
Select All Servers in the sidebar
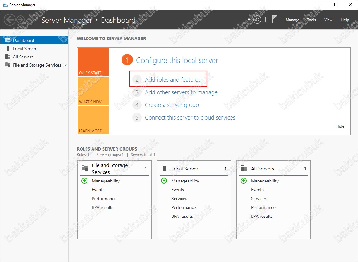click(34, 57)
